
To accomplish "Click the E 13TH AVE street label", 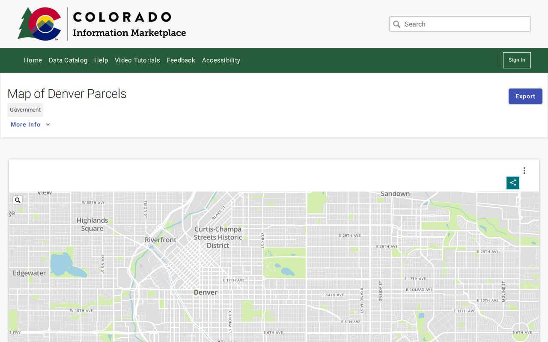I will coord(488,301).
